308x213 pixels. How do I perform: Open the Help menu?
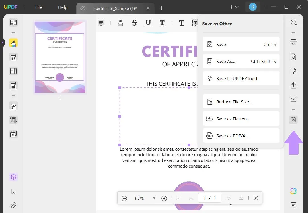tap(63, 7)
